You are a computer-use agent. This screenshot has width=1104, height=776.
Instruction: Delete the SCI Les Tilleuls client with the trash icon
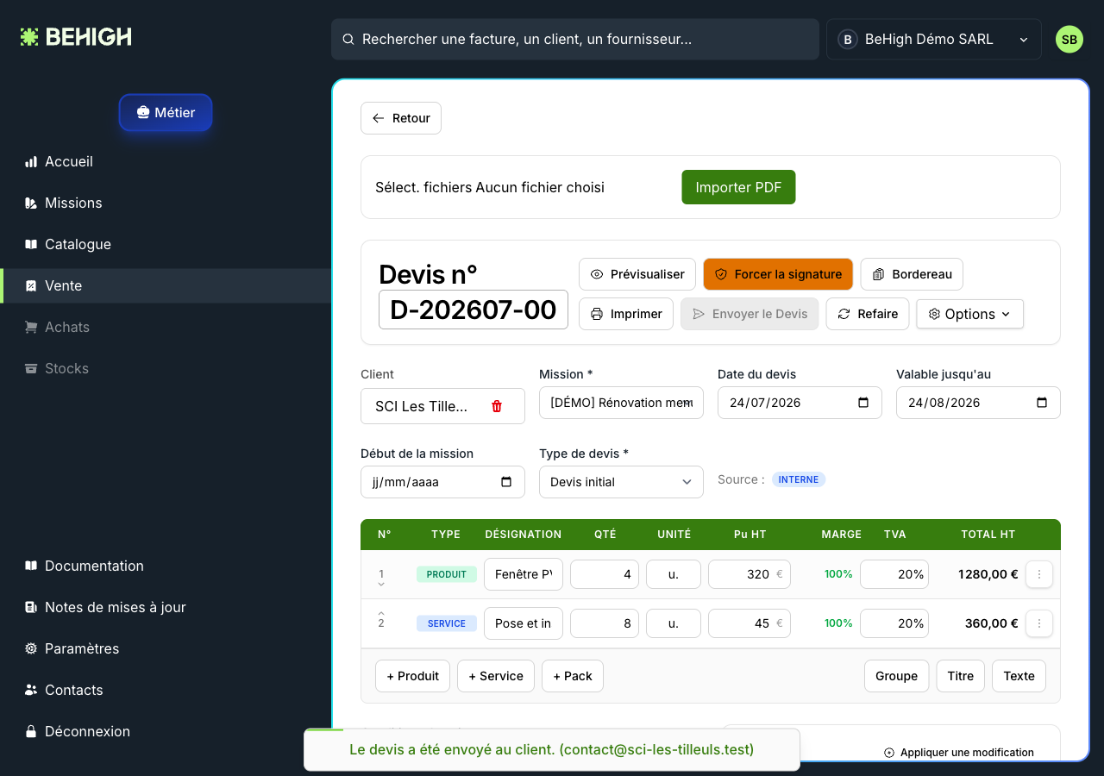[x=497, y=406]
